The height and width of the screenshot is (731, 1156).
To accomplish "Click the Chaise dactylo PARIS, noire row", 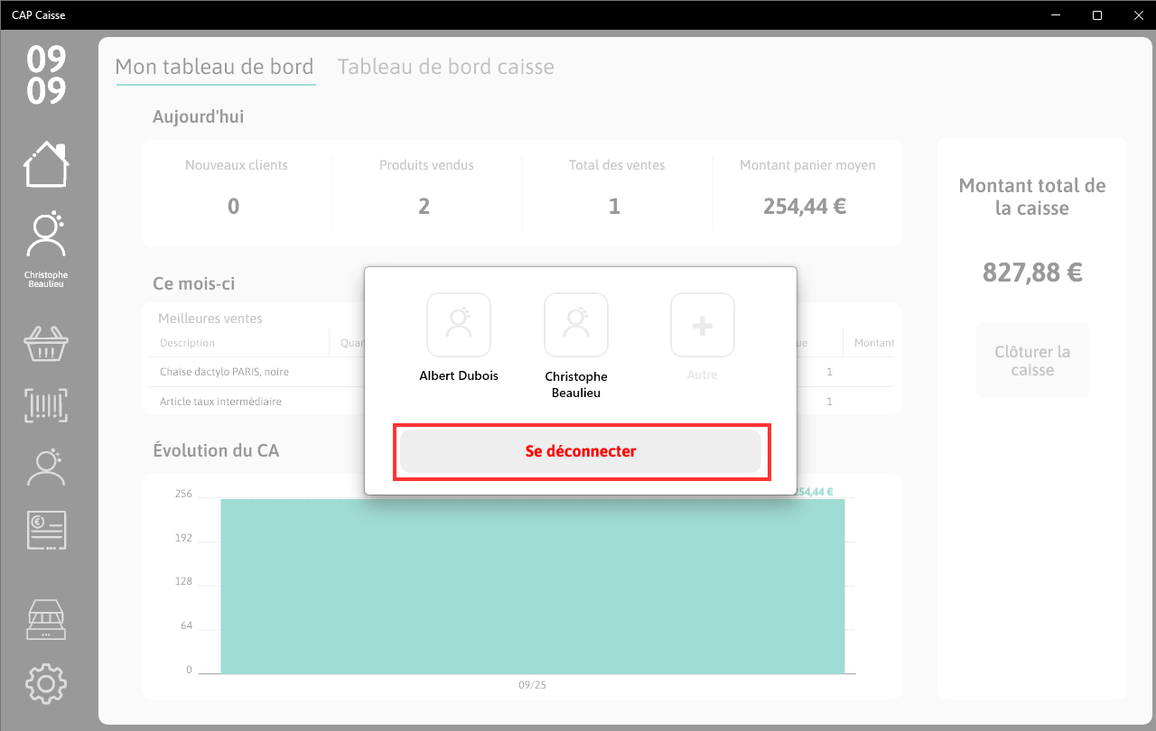I will 521,372.
